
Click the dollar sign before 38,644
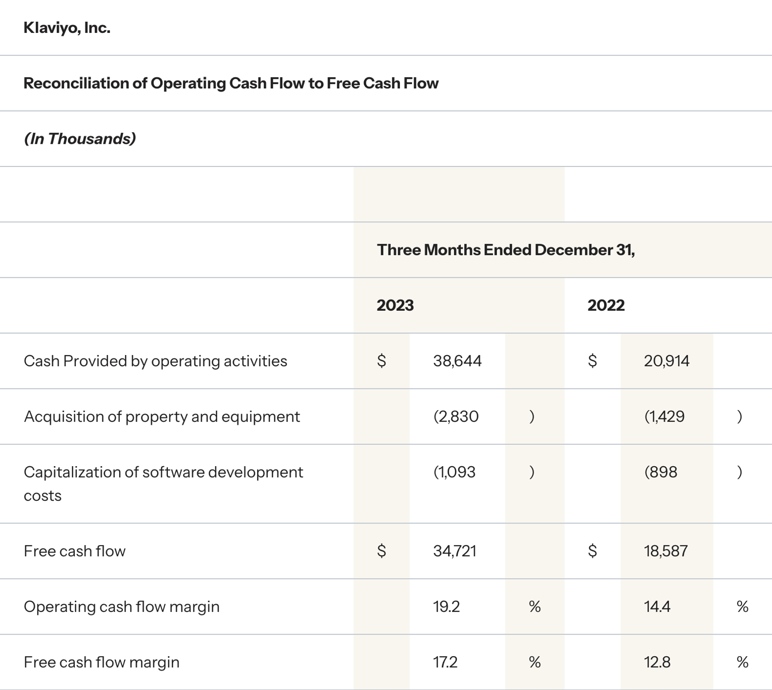[382, 361]
